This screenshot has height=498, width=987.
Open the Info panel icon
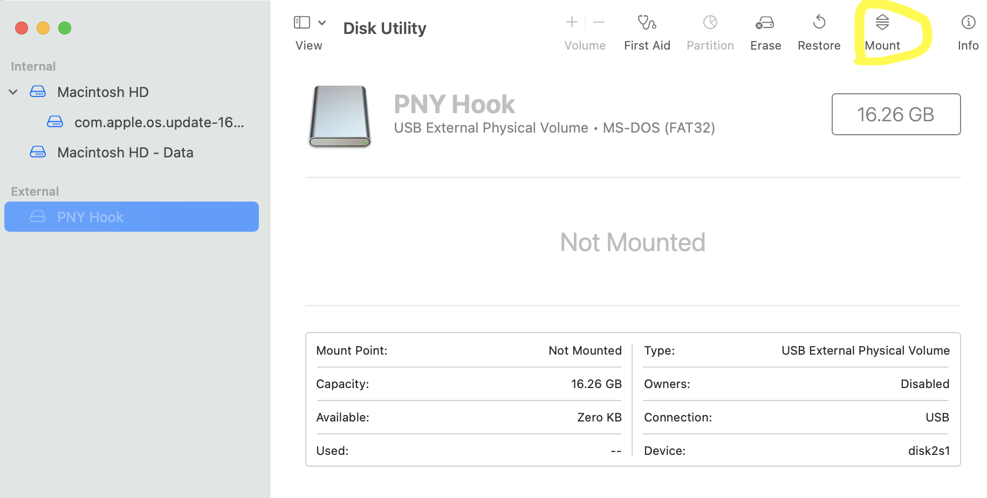pyautogui.click(x=968, y=23)
